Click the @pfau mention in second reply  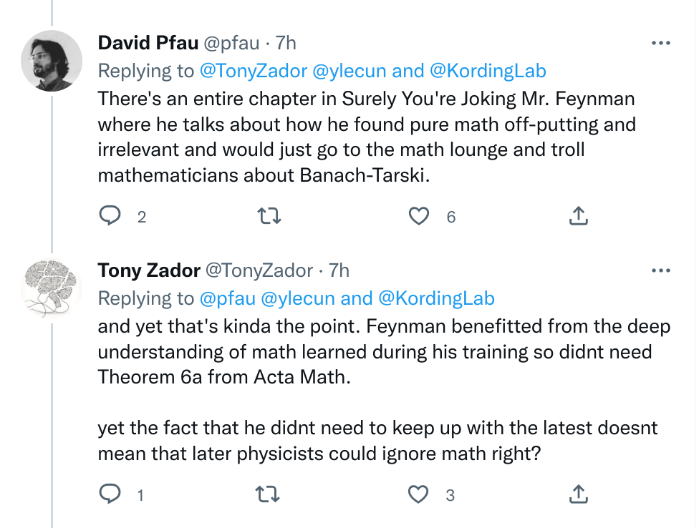coord(227,298)
